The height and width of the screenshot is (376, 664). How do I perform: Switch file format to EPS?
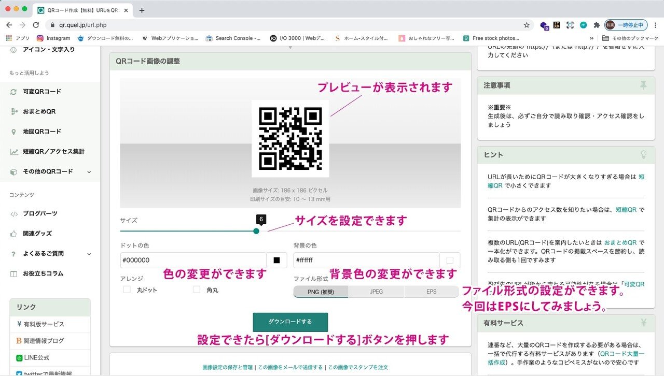click(432, 292)
